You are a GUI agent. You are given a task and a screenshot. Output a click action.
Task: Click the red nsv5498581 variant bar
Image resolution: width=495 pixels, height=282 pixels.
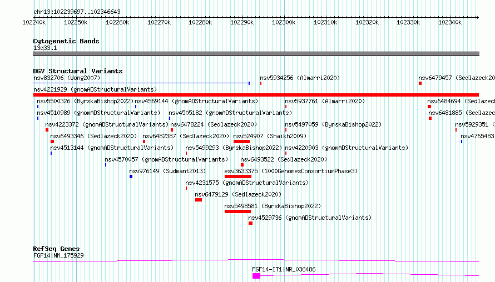(x=237, y=211)
